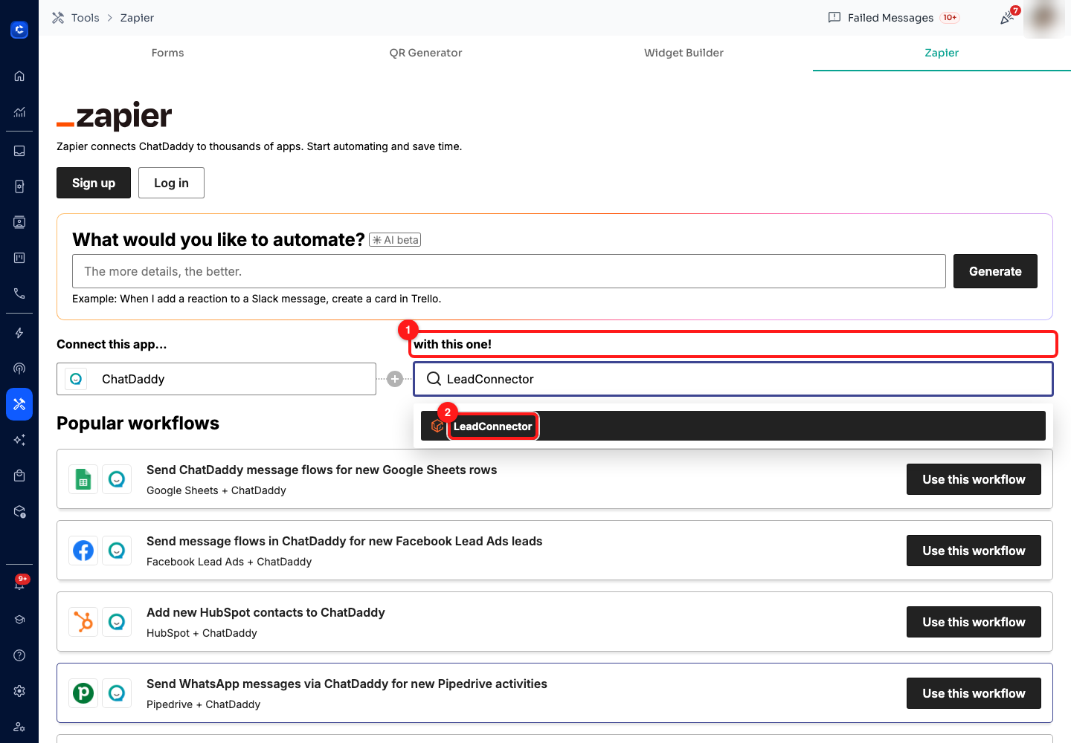Open the package box icon in the sidebar
The image size is (1071, 743).
[x=19, y=511]
